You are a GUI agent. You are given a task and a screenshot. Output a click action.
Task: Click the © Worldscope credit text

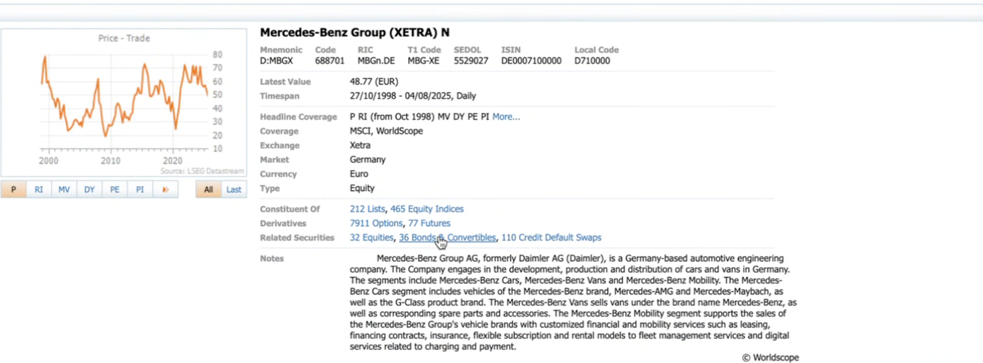pyautogui.click(x=770, y=358)
